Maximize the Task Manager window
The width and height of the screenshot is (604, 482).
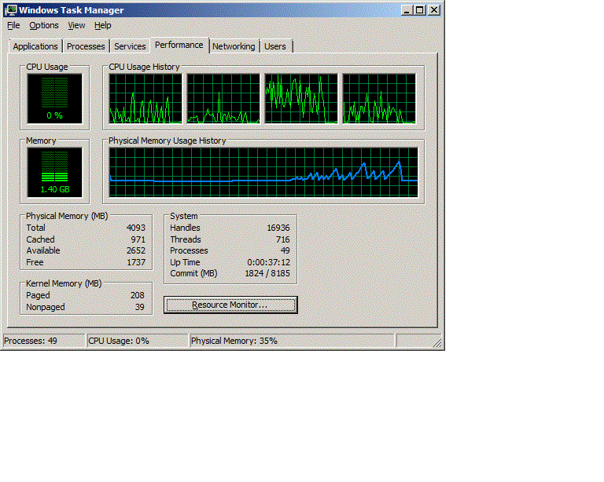coord(420,10)
